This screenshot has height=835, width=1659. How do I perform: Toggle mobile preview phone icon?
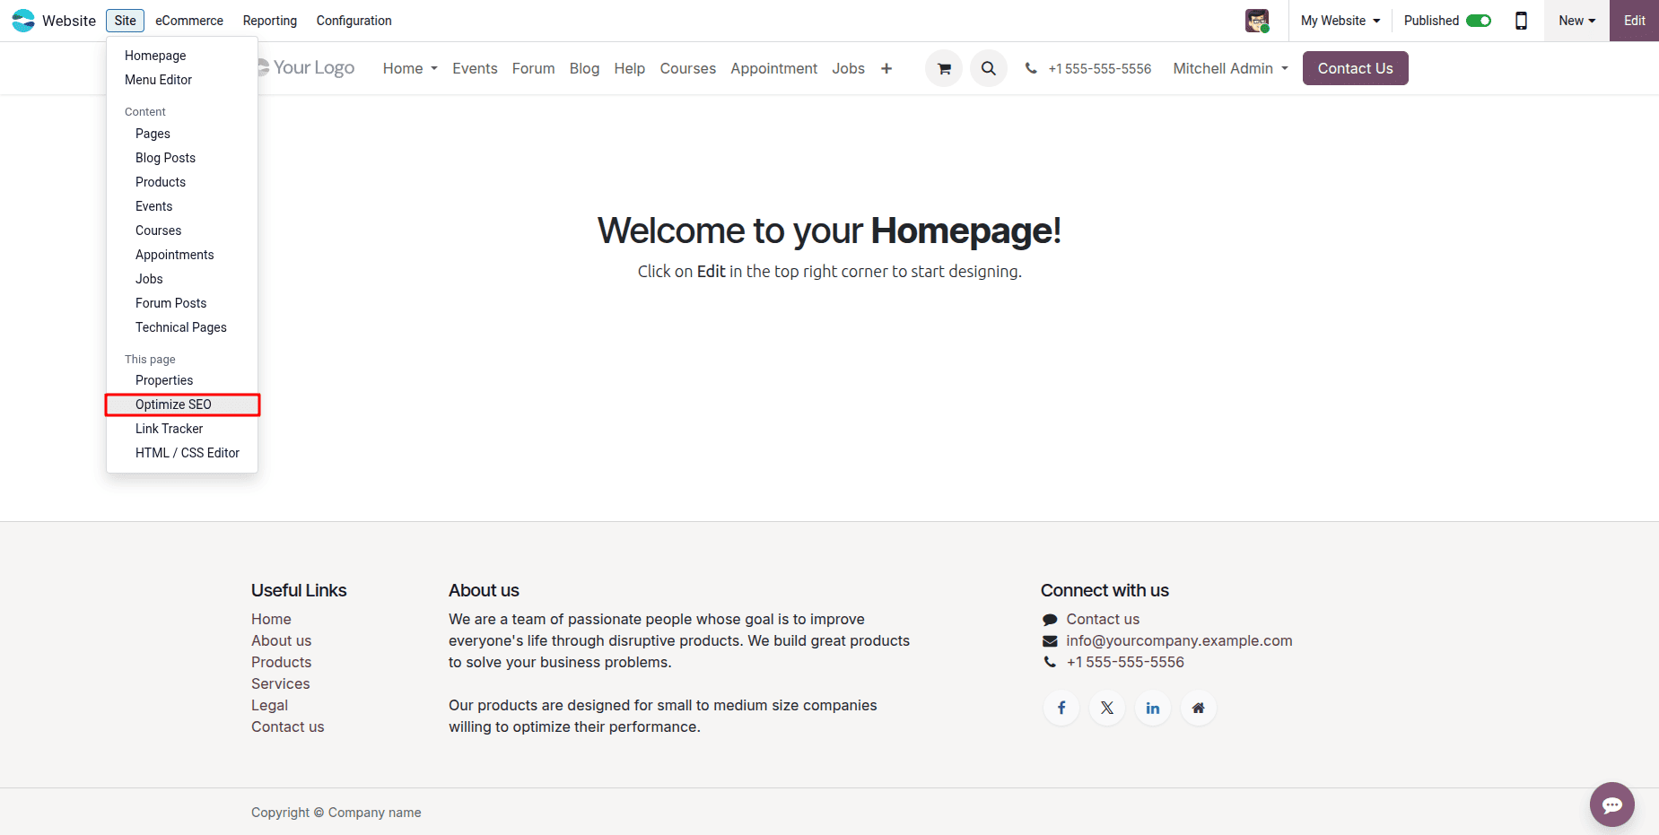1521,21
